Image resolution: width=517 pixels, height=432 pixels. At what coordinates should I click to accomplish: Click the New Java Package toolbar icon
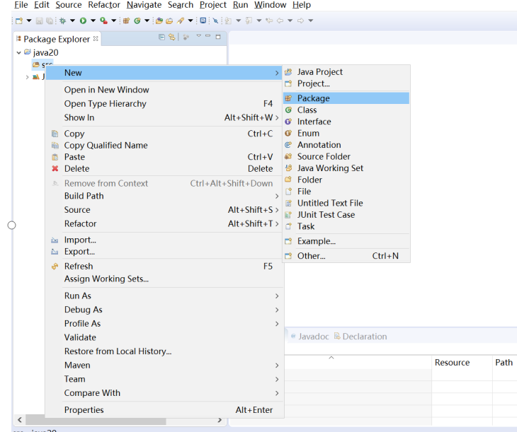pos(126,21)
